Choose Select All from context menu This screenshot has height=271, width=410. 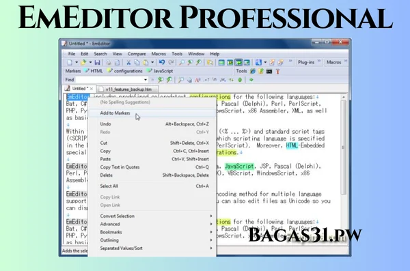pyautogui.click(x=152, y=186)
